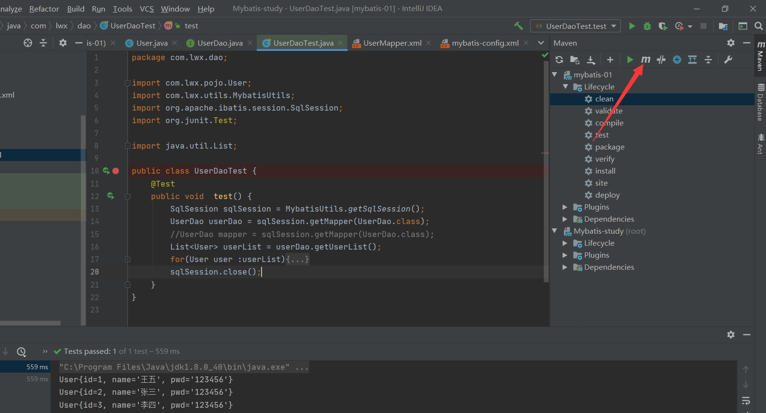The width and height of the screenshot is (766, 413).
Task: Show the hidden editor tabs list
Action: pyautogui.click(x=541, y=43)
